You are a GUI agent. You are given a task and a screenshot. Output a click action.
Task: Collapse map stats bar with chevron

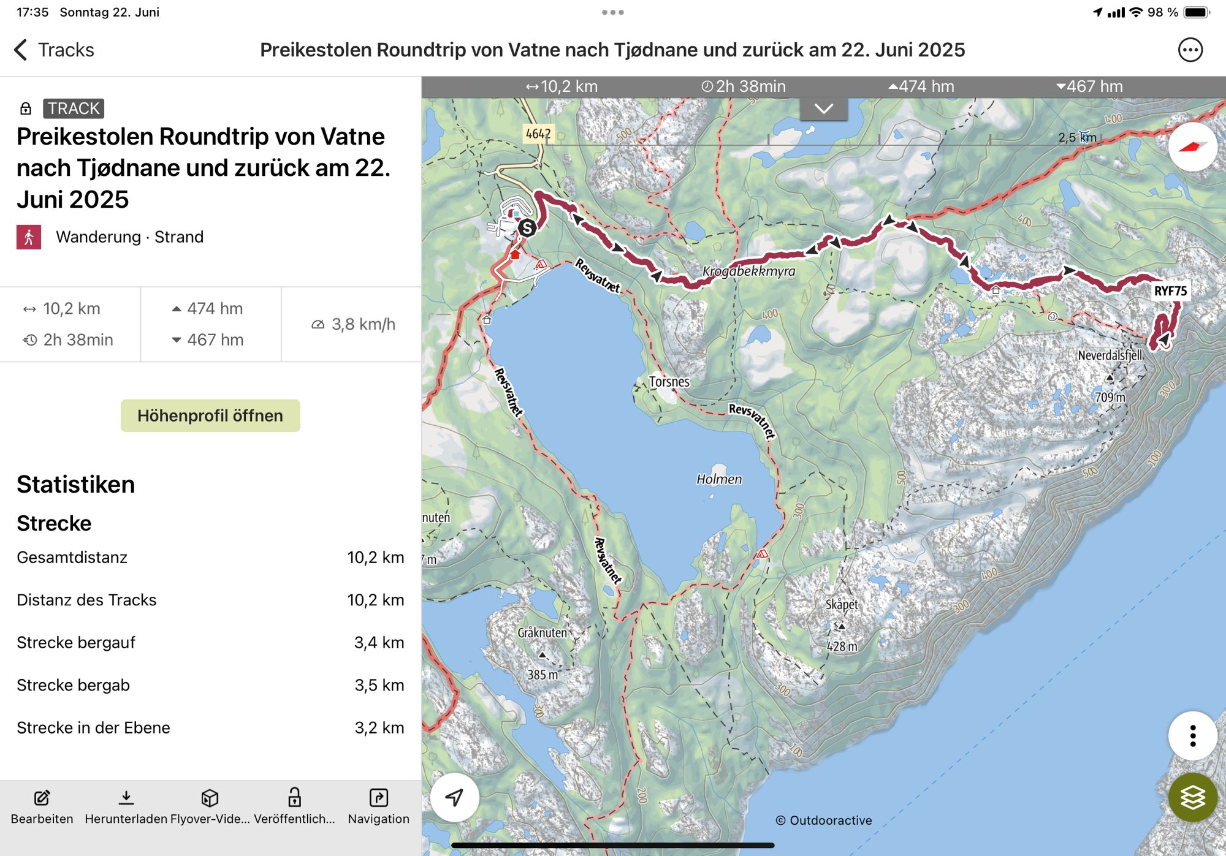[823, 109]
